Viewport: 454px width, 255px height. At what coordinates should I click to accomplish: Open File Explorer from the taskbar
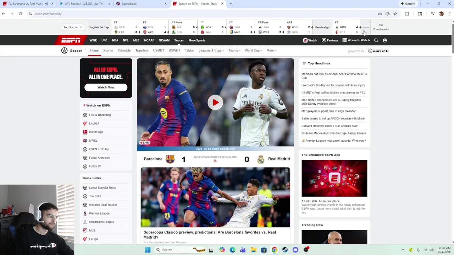click(253, 250)
